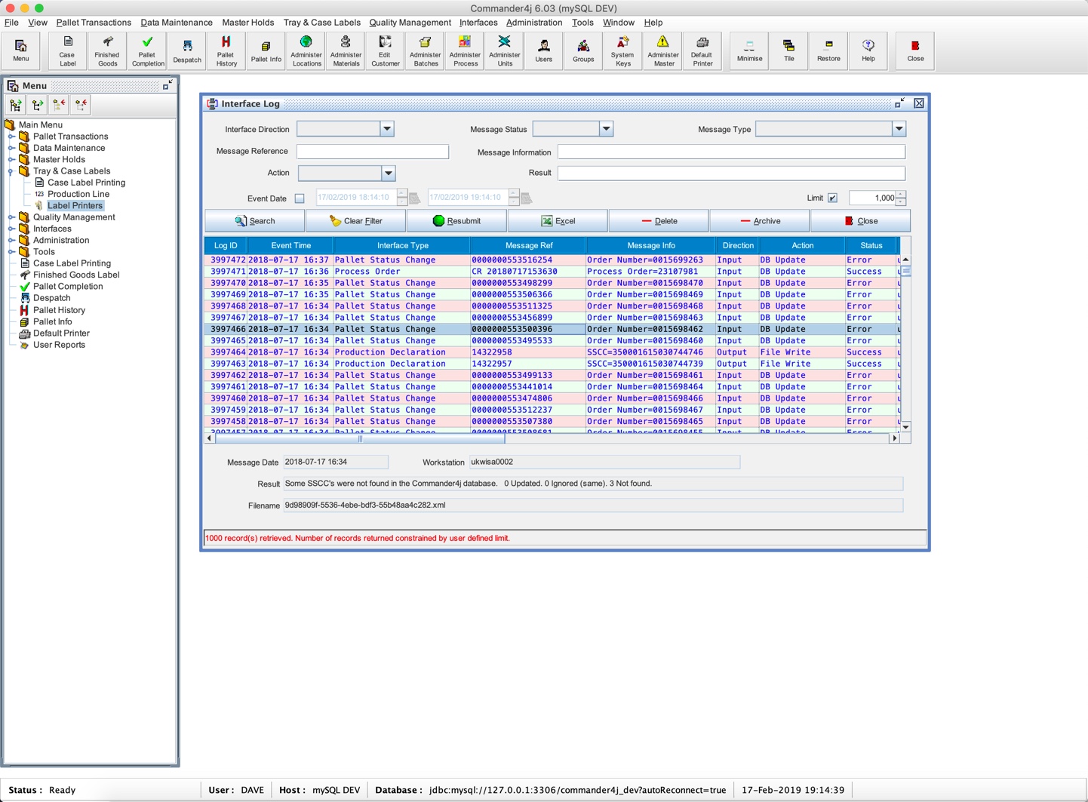Click the Clear Filter button
1088x802 pixels.
(356, 221)
